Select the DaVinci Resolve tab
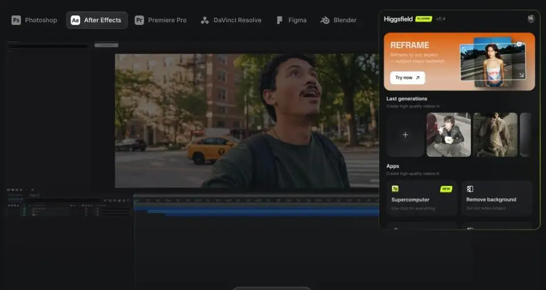Screen dimensions: 546x290 point(231,20)
